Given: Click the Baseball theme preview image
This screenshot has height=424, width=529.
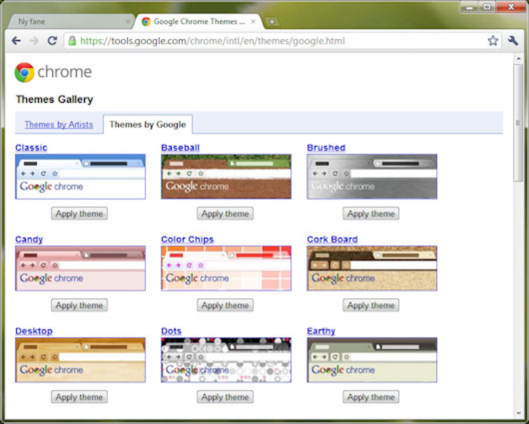Looking at the screenshot, I should 226,177.
